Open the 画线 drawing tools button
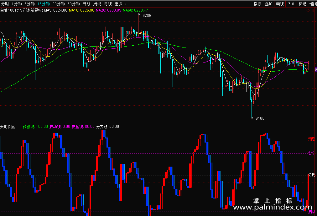The image size is (317, 216). [x=280, y=4]
